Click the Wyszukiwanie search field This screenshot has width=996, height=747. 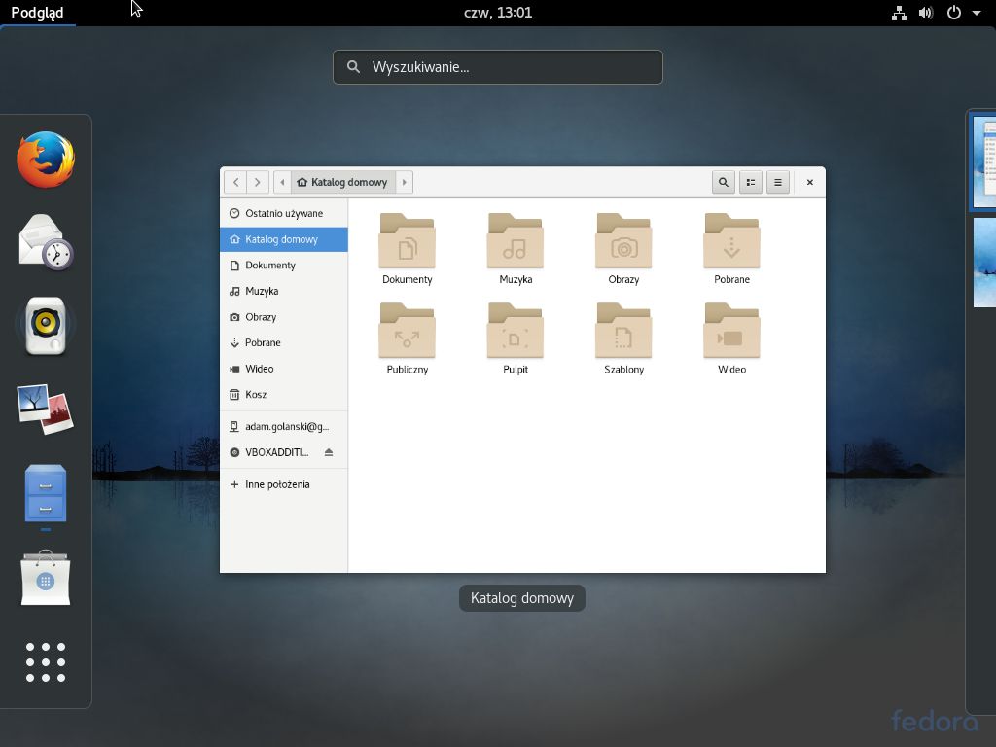(x=497, y=66)
